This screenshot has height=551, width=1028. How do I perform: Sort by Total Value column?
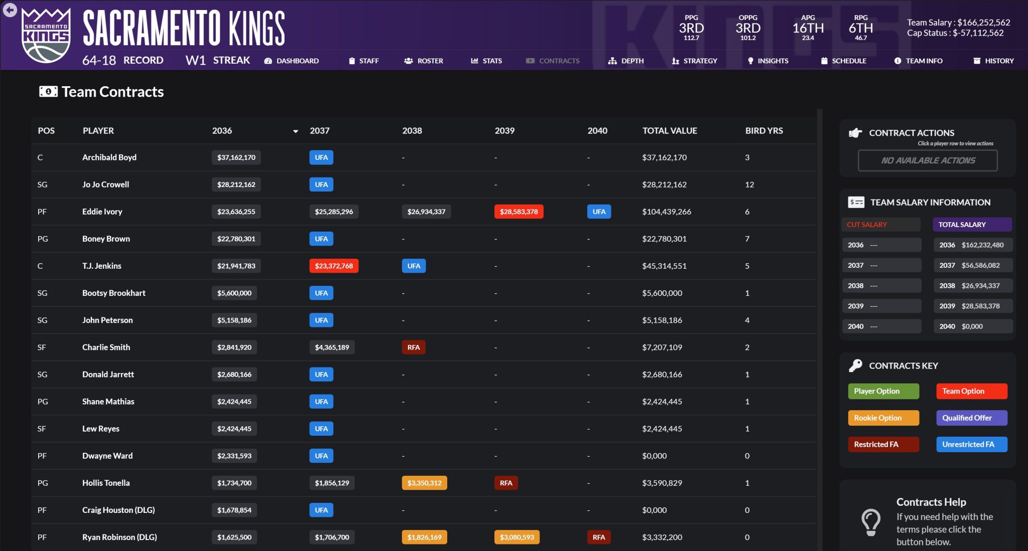click(670, 131)
